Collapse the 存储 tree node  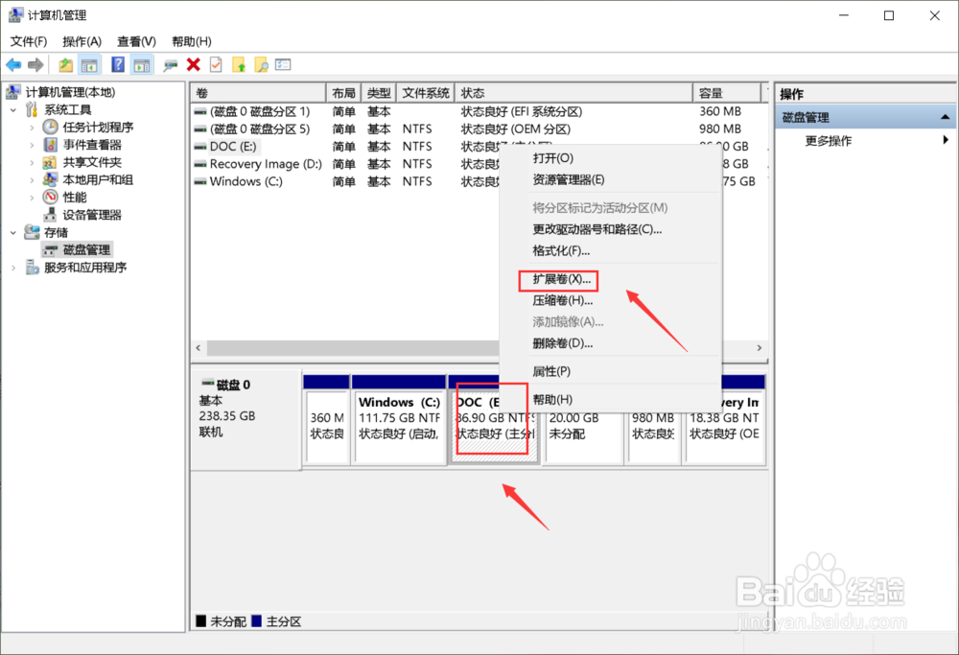[13, 232]
